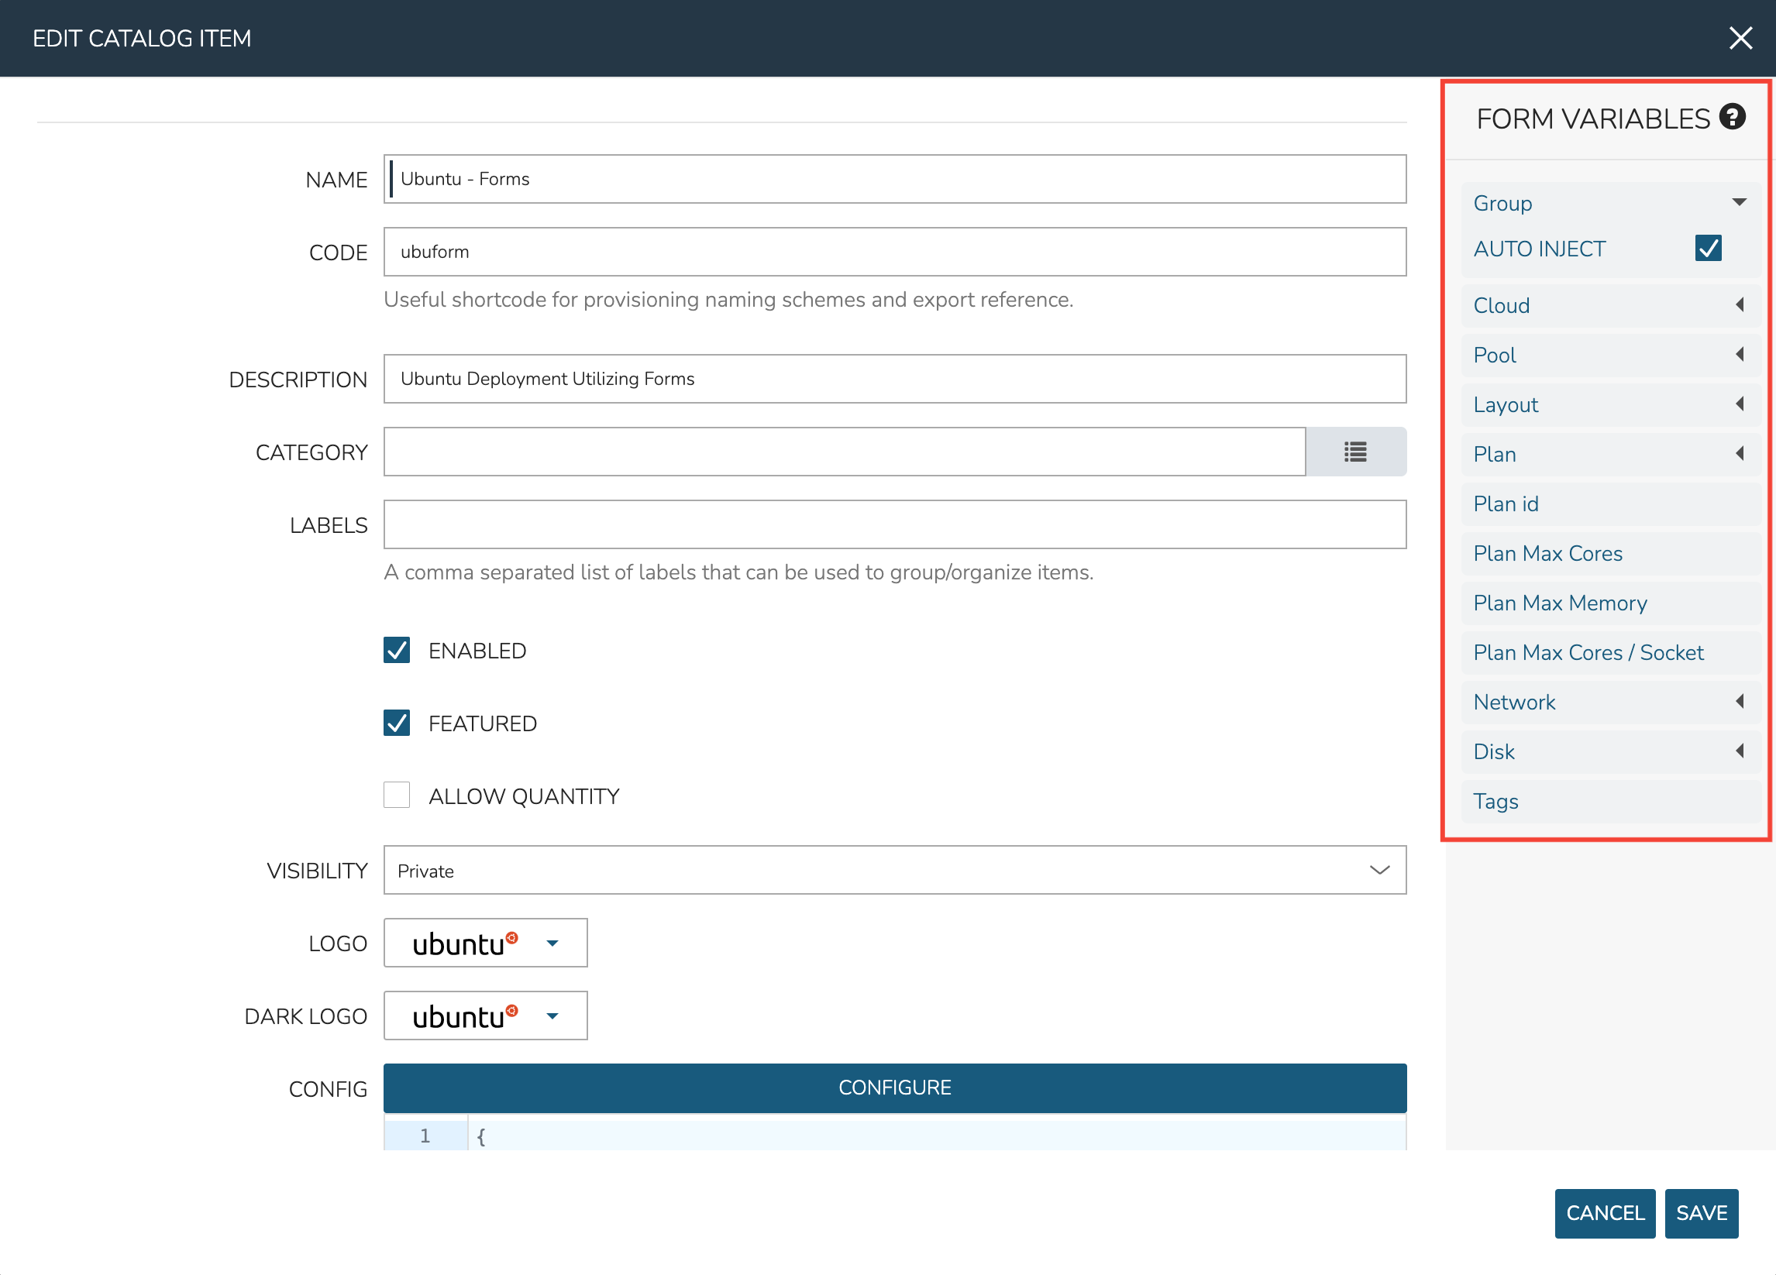Expand the Disk variable arrow
The width and height of the screenshot is (1776, 1275).
(x=1740, y=751)
